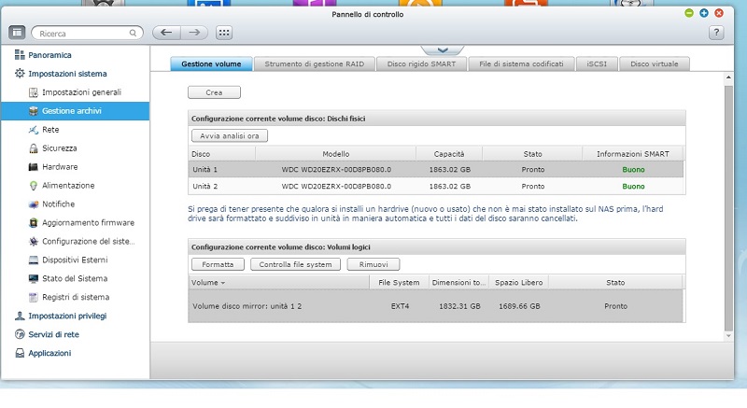
Task: Select the Unità 2 disk row
Action: click(436, 186)
